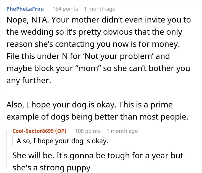Open Cool-Sector8699's user profile
Viewport: 202px width, 173px height.
33,131
